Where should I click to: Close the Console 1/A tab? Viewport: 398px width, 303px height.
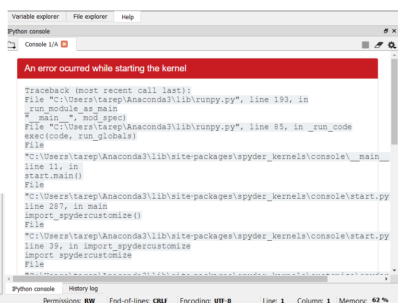pos(64,44)
